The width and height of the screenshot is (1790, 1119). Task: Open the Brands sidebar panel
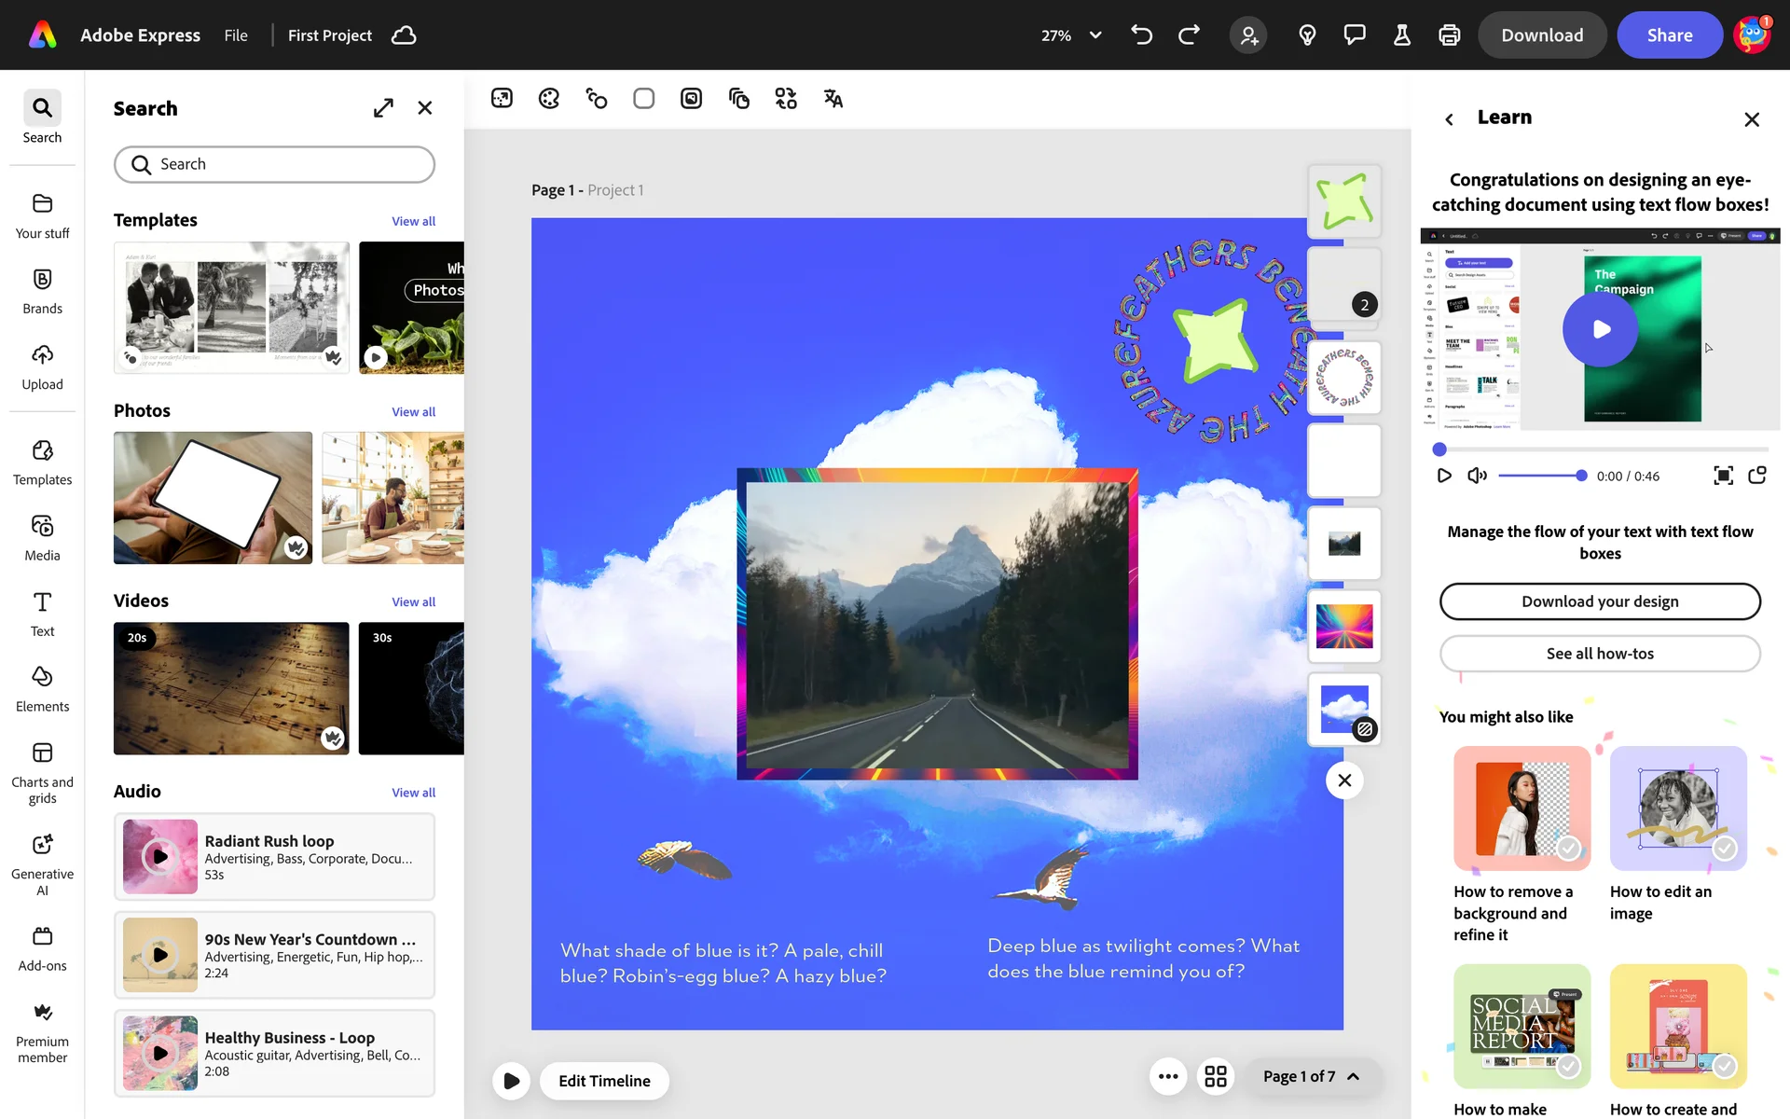tap(42, 291)
